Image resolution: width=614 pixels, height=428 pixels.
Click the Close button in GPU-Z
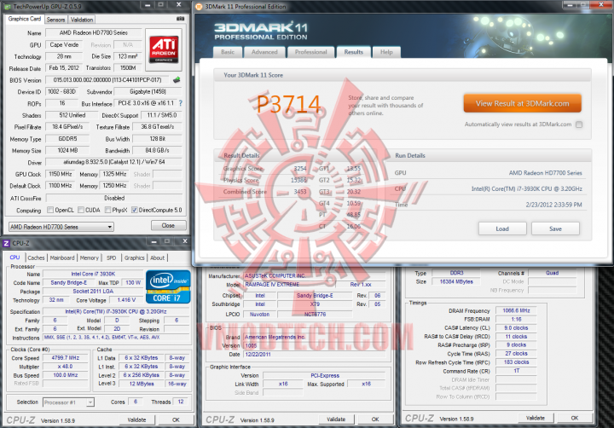pos(168,226)
